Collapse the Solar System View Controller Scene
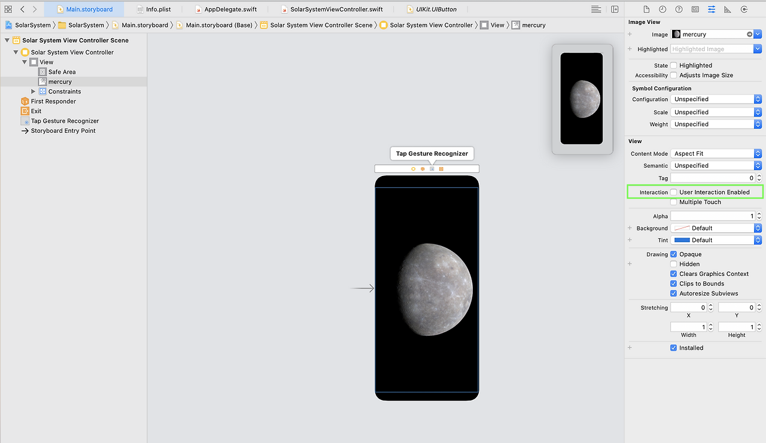The height and width of the screenshot is (443, 766). point(7,41)
